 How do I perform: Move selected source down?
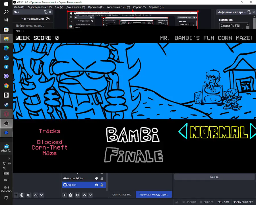pos(90,195)
